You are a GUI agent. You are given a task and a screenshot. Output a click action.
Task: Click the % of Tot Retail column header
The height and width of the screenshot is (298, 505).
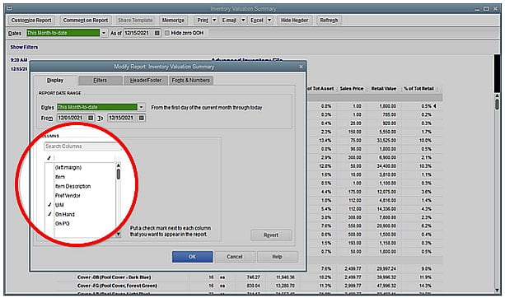point(418,89)
